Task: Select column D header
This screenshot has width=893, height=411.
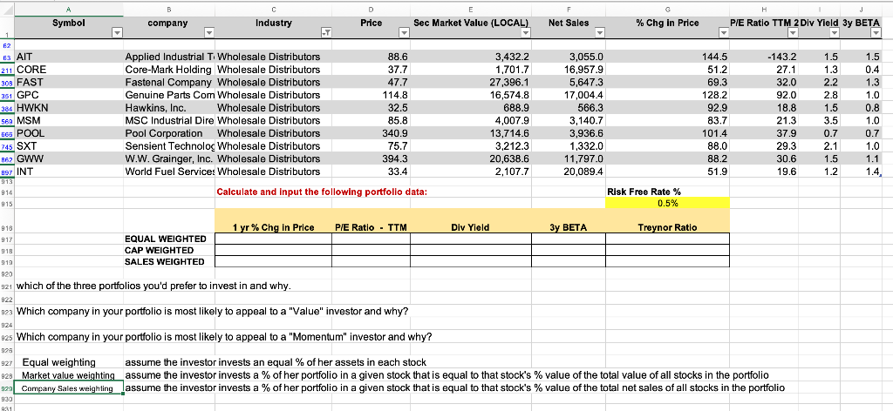Action: (x=371, y=10)
